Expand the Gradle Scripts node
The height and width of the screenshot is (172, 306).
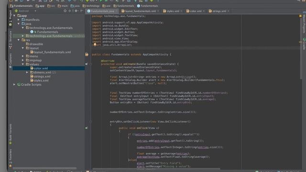click(15, 85)
